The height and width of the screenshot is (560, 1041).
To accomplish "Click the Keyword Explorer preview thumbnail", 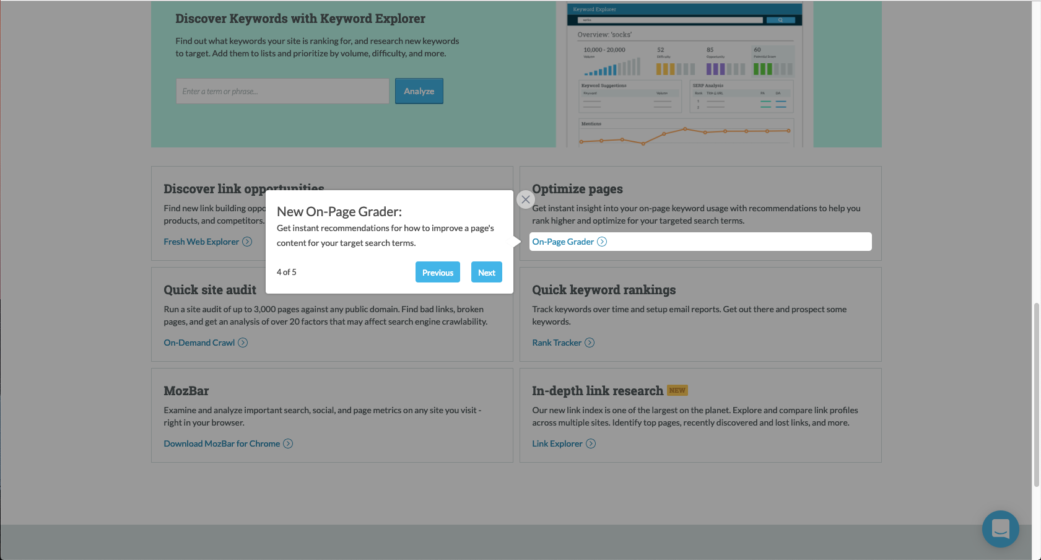I will pyautogui.click(x=685, y=74).
